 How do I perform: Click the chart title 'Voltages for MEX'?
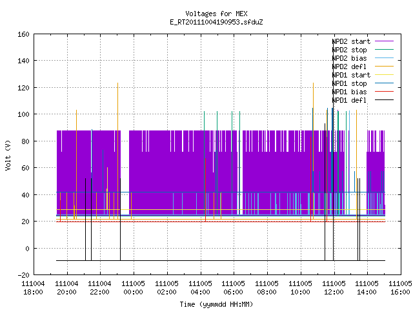click(x=216, y=14)
